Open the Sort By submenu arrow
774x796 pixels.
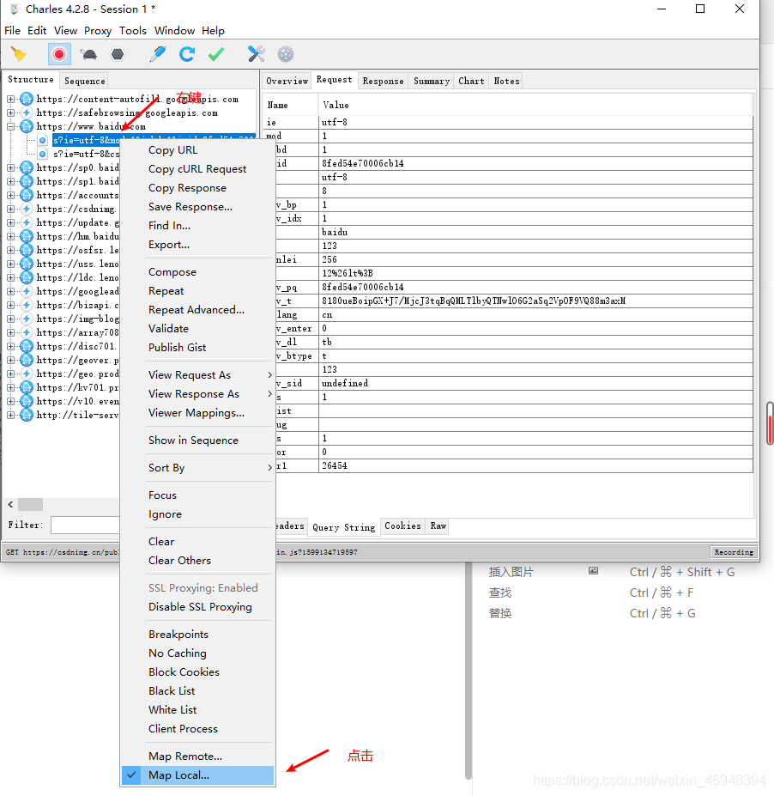pos(269,467)
